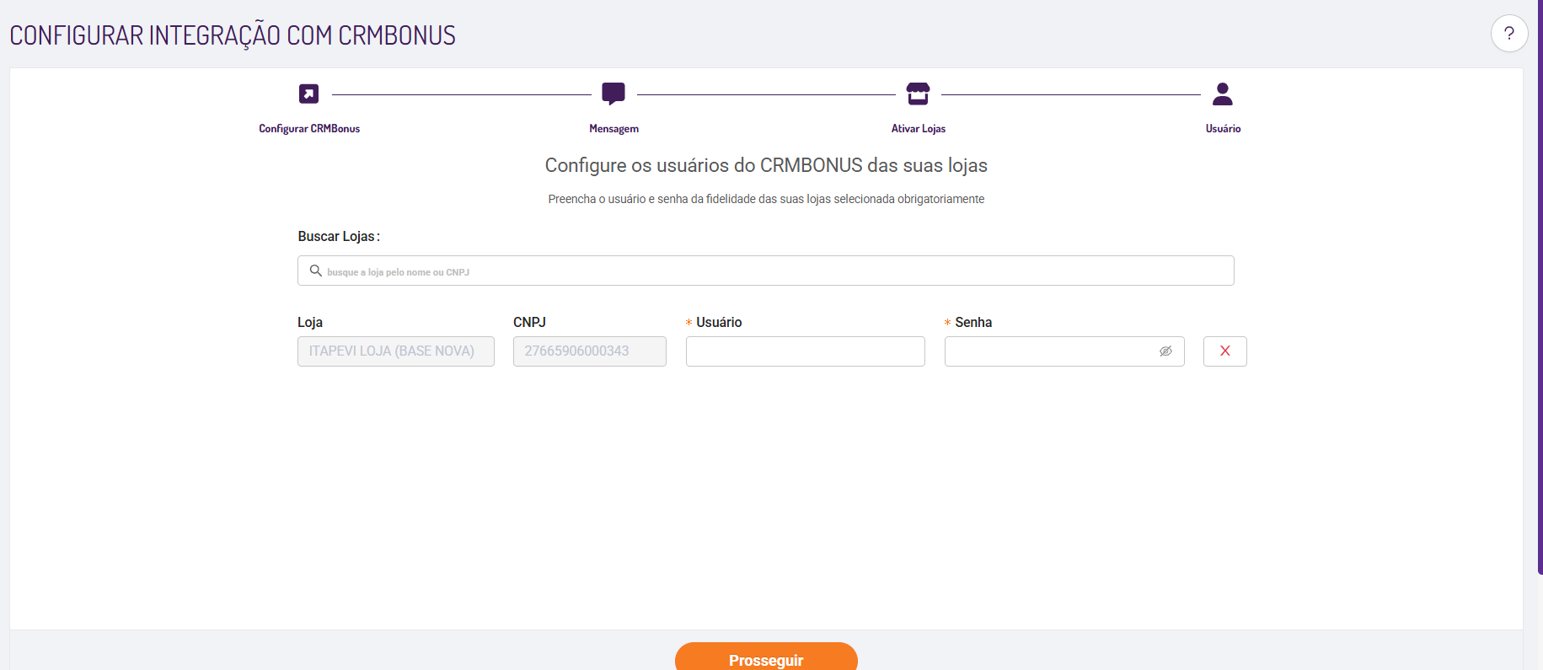
Task: Click the heading 'Configure os usuários do CRMBONUS'
Action: click(x=704, y=165)
